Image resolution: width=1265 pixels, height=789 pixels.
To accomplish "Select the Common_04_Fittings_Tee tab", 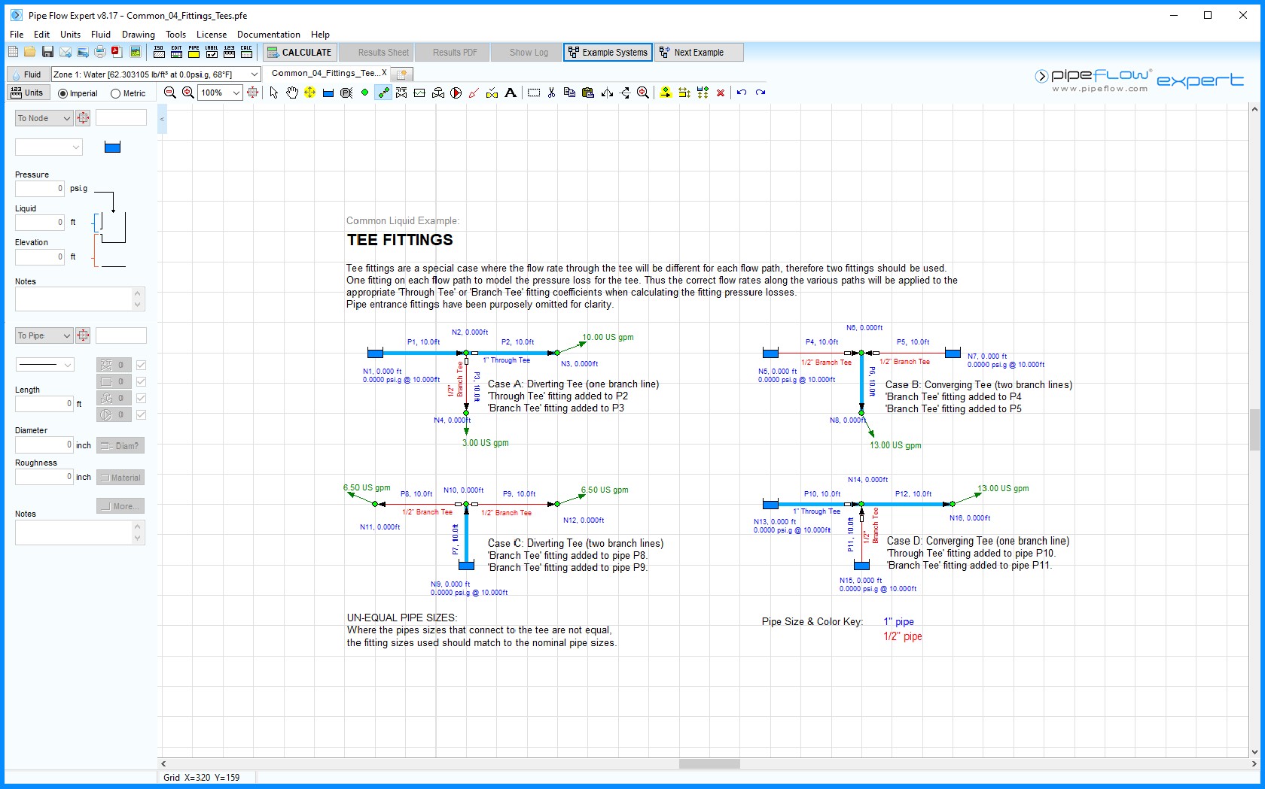I will [x=328, y=73].
